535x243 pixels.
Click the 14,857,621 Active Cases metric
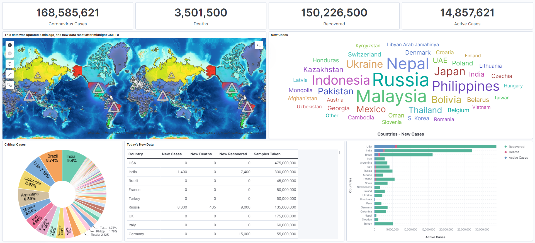pos(467,16)
